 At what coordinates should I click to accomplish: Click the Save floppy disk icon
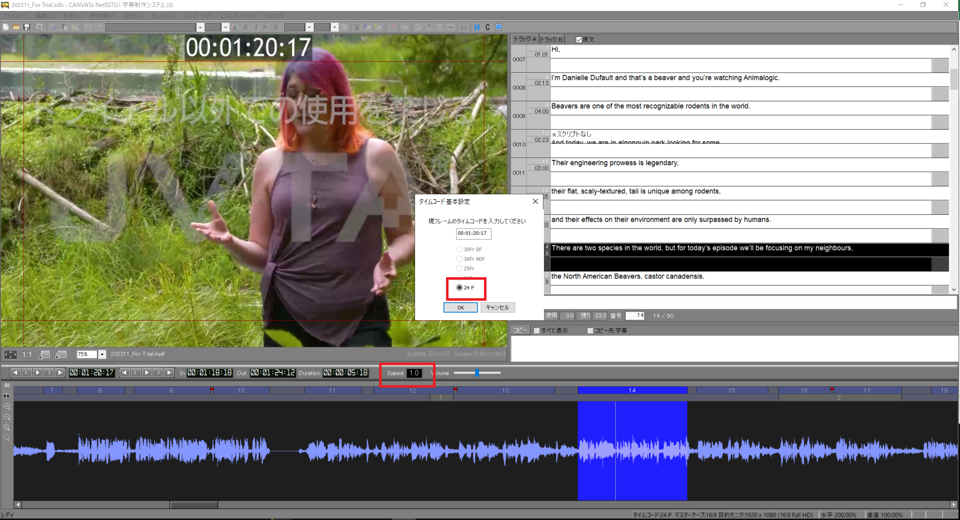(x=27, y=27)
